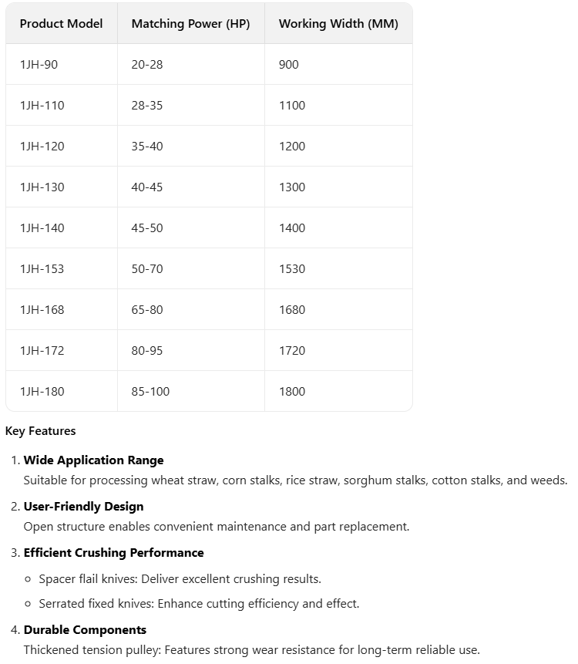Select the 1JH-140 model cell
This screenshot has width=578, height=664.
click(42, 228)
